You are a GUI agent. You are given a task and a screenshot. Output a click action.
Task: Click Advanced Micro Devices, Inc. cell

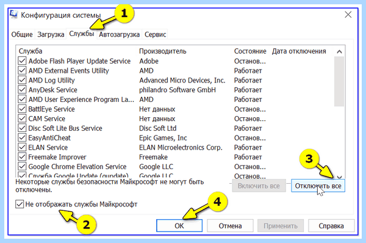[x=182, y=80]
